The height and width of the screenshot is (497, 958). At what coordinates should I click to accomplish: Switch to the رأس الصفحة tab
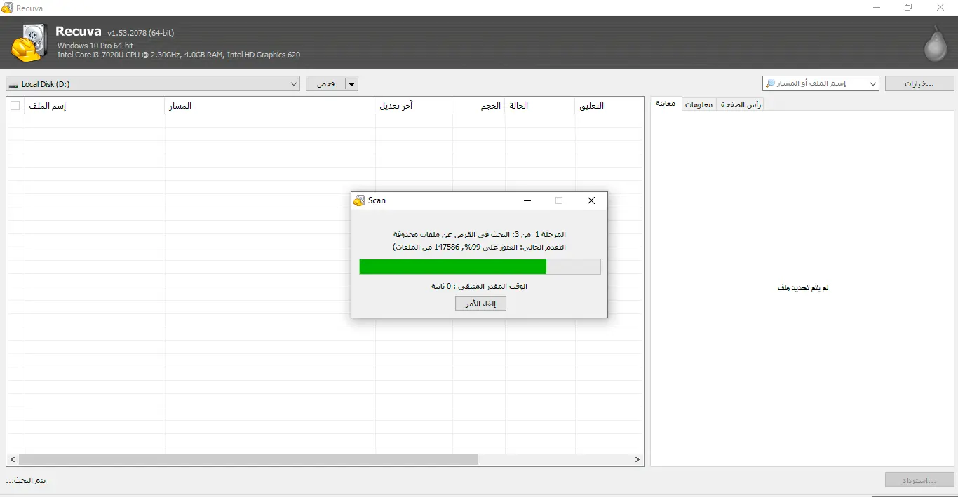[x=740, y=104]
